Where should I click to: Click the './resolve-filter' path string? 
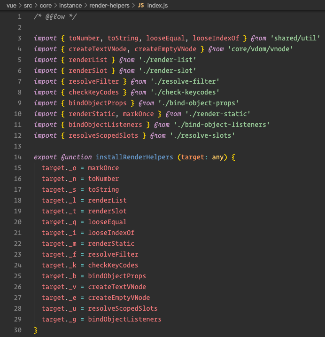[x=185, y=81]
